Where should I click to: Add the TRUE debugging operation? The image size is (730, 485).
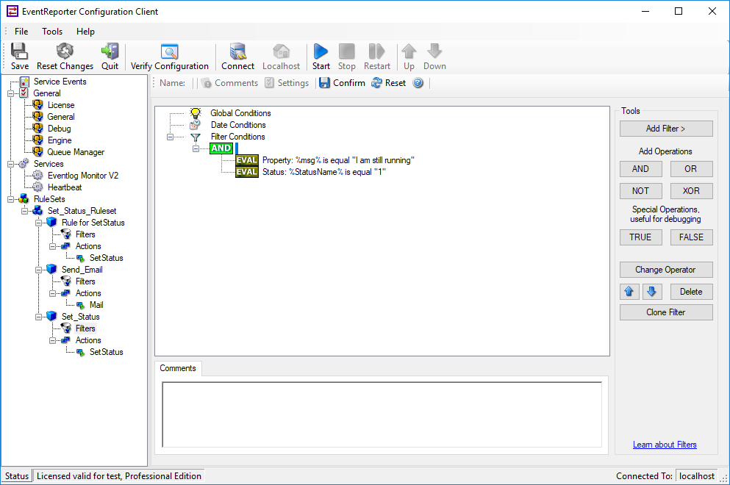coord(640,237)
